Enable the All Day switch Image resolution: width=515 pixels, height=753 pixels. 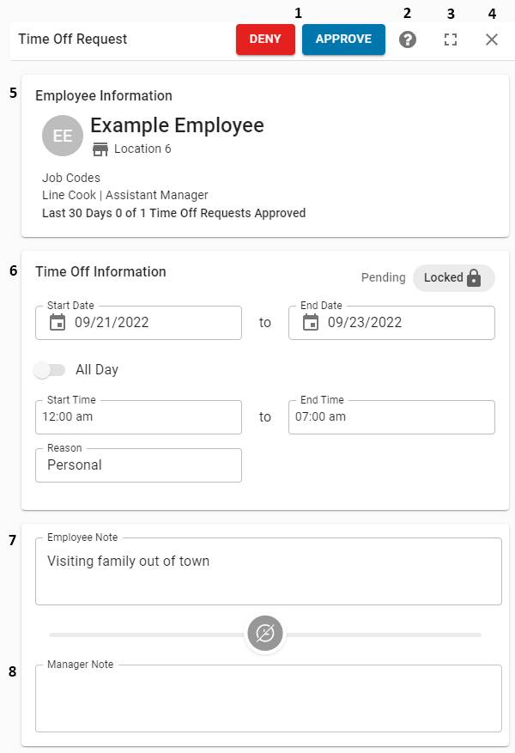[50, 367]
